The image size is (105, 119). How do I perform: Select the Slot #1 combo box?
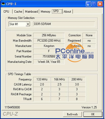(19, 24)
